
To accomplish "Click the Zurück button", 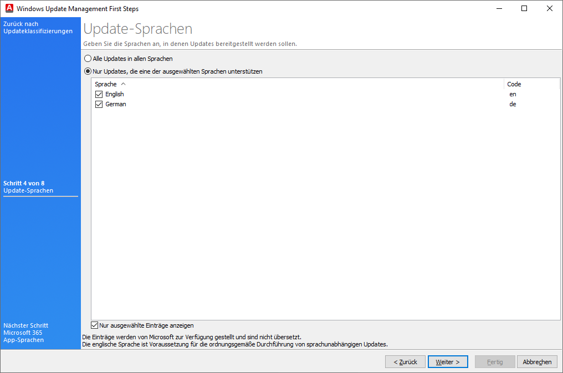I will tap(405, 361).
